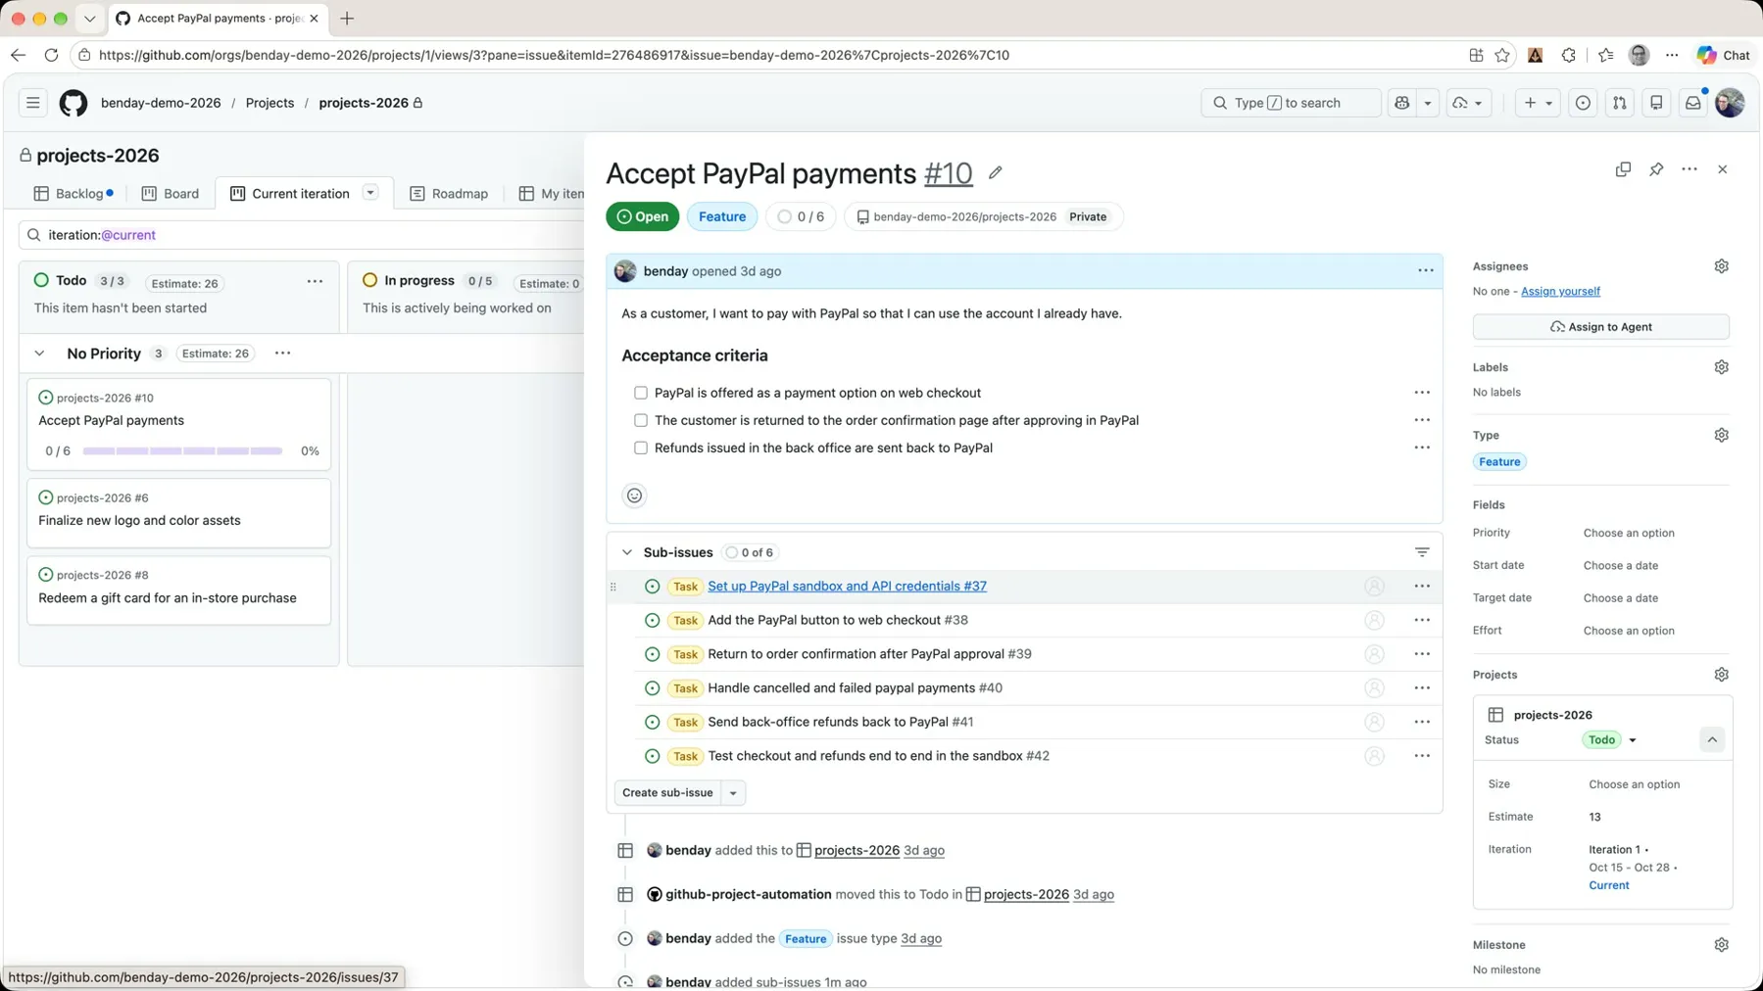
Task: Open the sub-issues filter icon
Action: (1422, 552)
